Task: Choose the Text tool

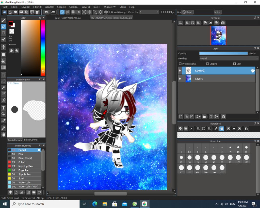Action: [4, 108]
